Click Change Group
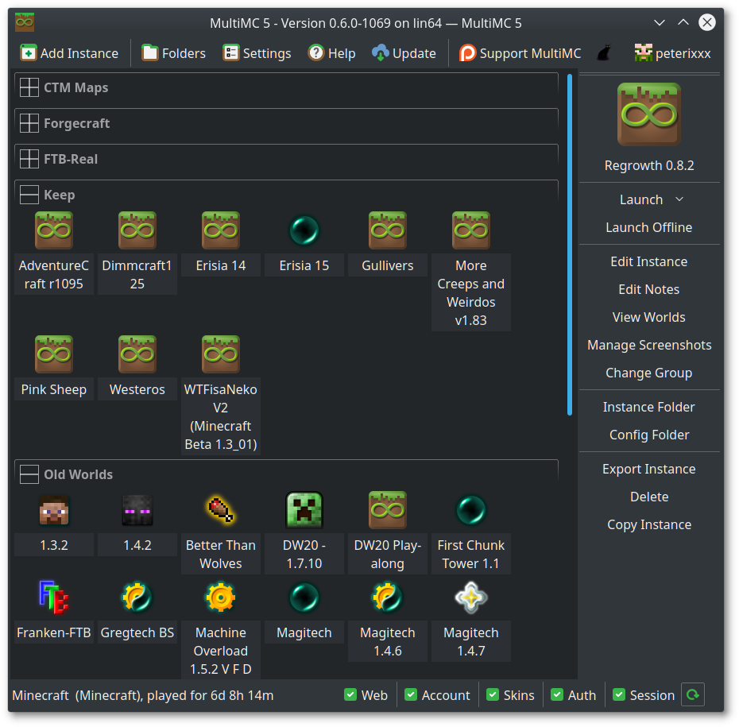 (x=649, y=373)
